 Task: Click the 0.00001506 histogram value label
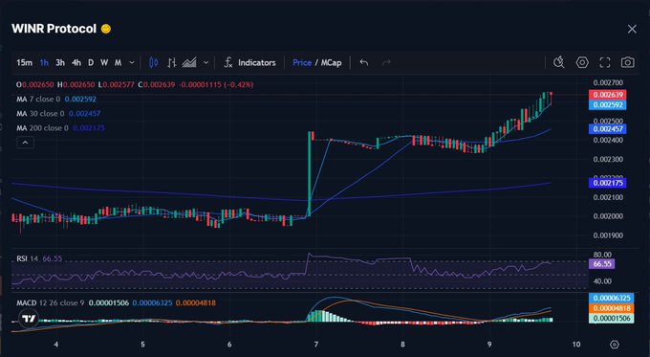[x=611, y=319]
